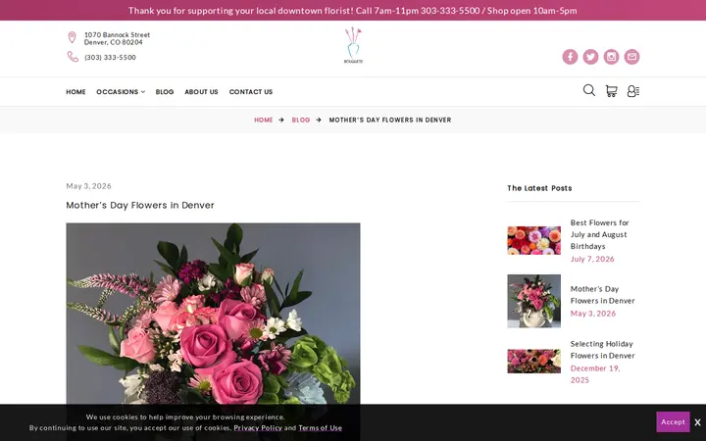The image size is (706, 441).
Task: Open Best Flowers for July and August Birthdays
Action: click(x=599, y=234)
